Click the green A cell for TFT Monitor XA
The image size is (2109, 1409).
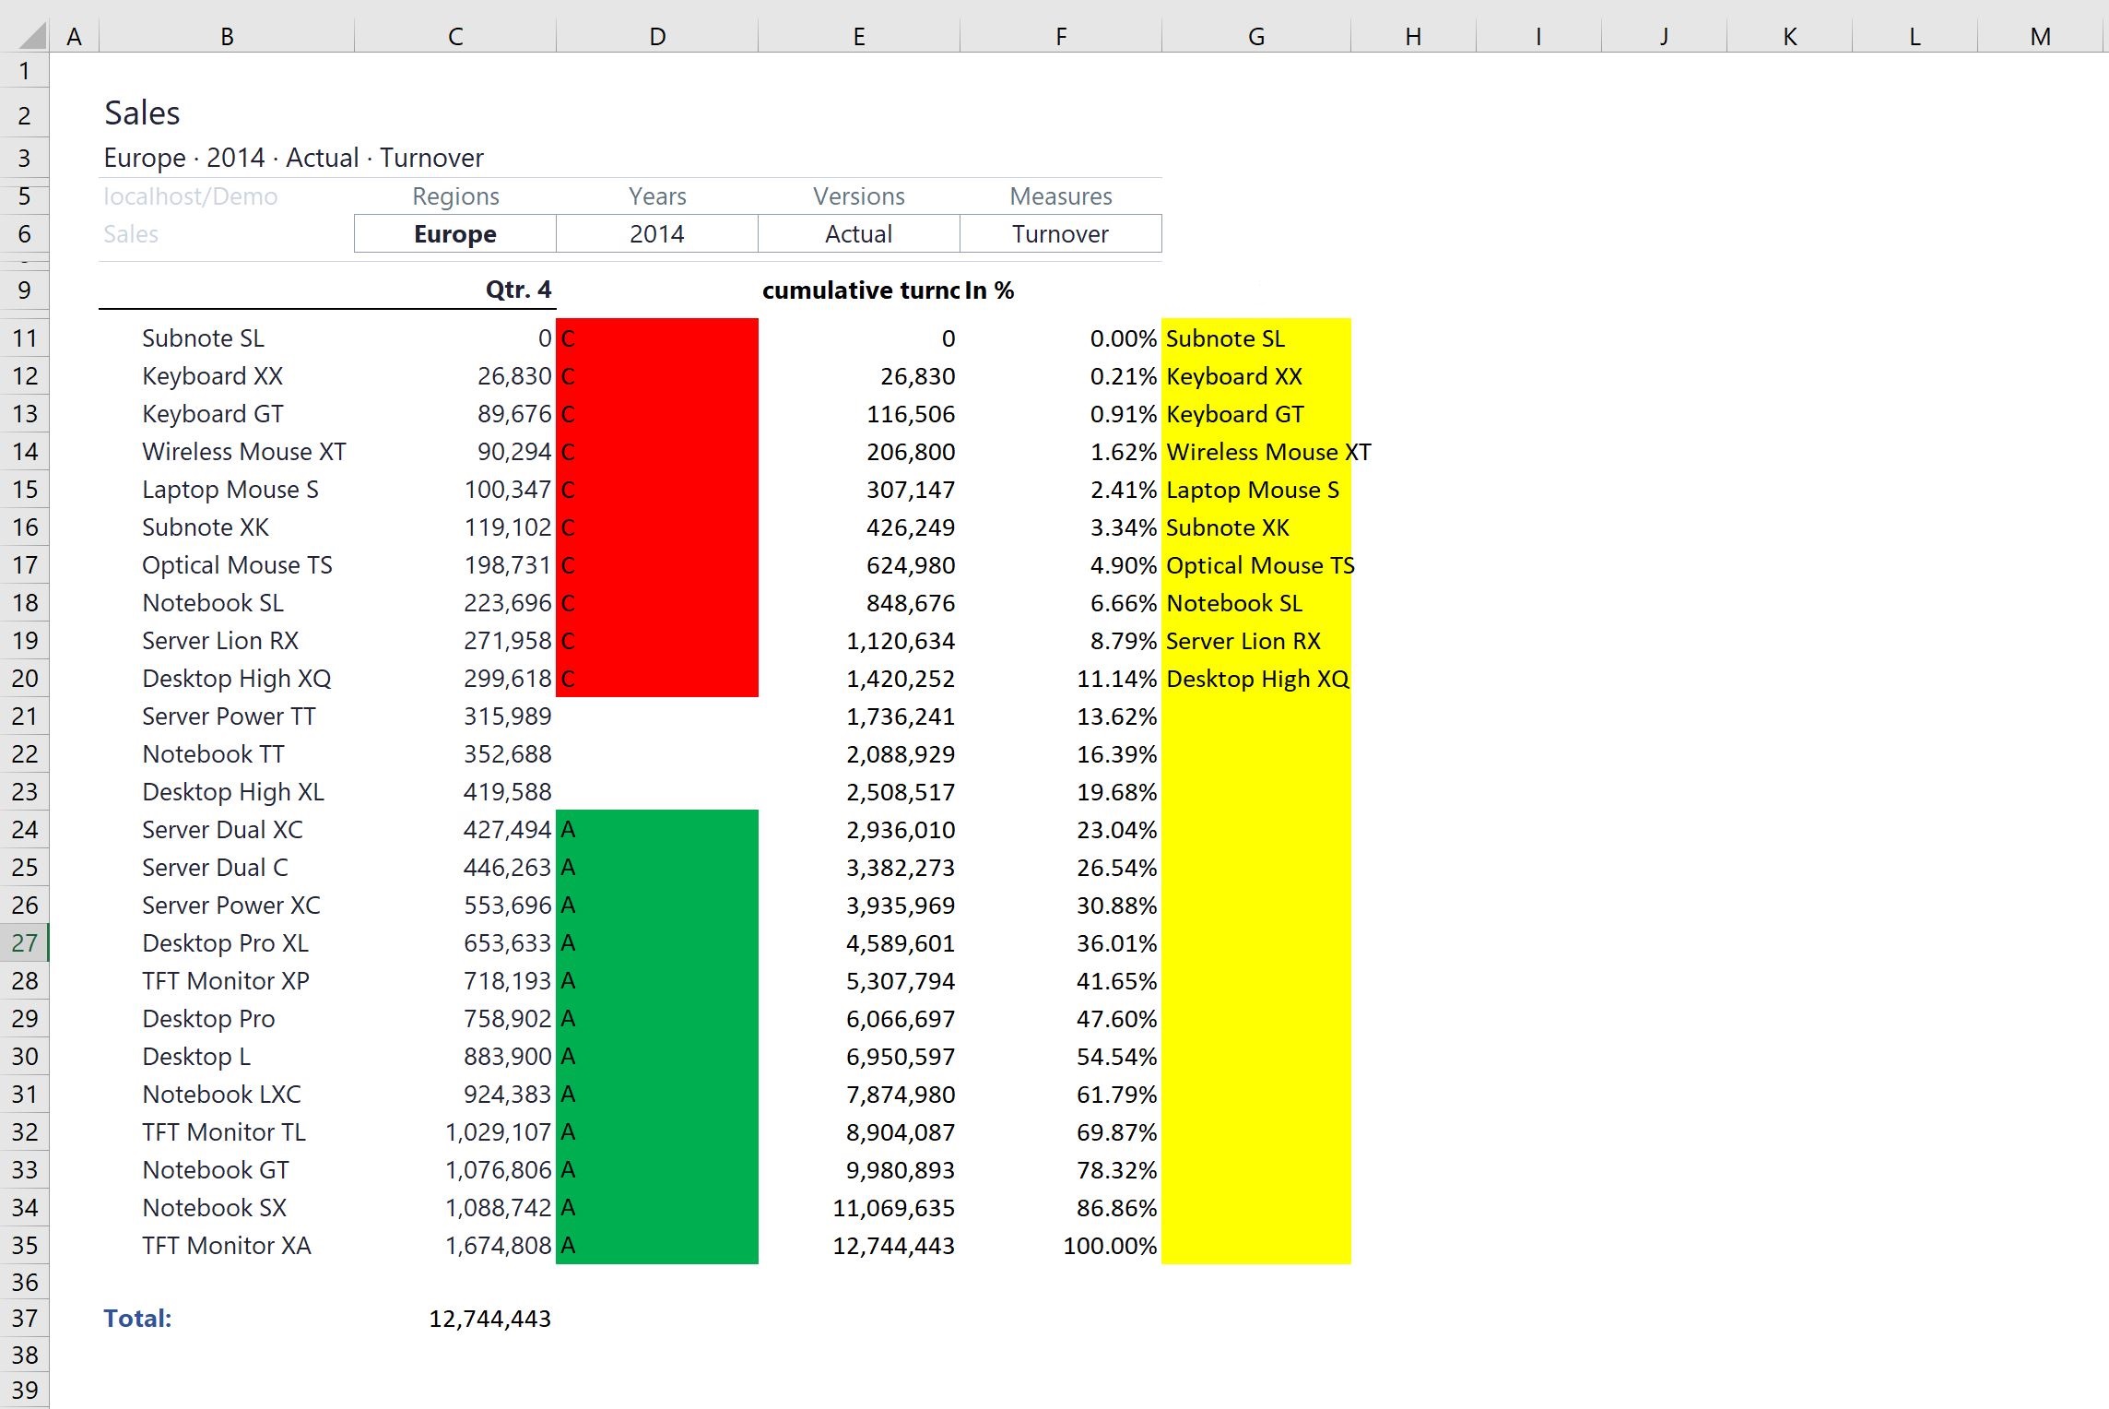(x=657, y=1246)
